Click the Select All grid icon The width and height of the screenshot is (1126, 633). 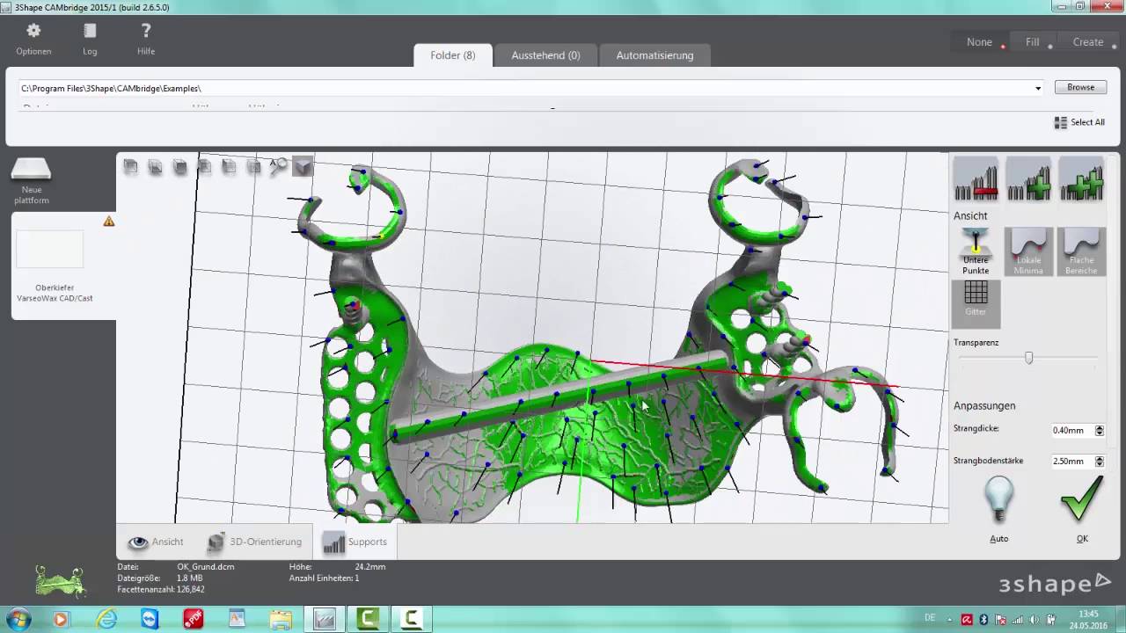click(1061, 122)
